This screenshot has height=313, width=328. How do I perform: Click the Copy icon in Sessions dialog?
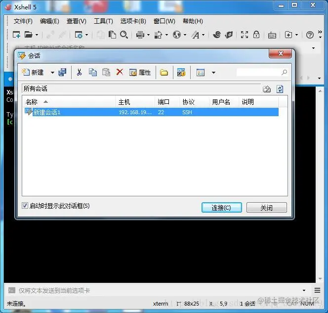tap(93, 73)
